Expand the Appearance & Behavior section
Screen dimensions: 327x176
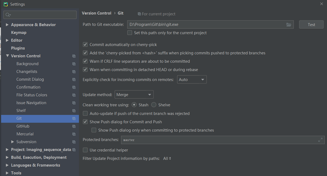(x=7, y=25)
